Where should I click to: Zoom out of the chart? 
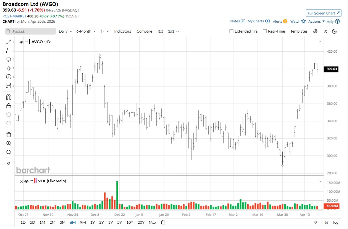[9, 152]
